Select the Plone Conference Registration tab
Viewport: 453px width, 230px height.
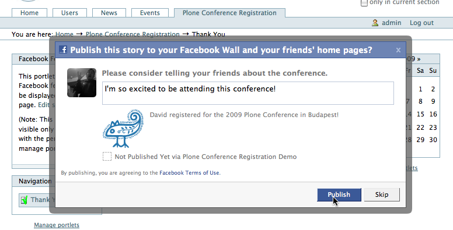click(229, 13)
